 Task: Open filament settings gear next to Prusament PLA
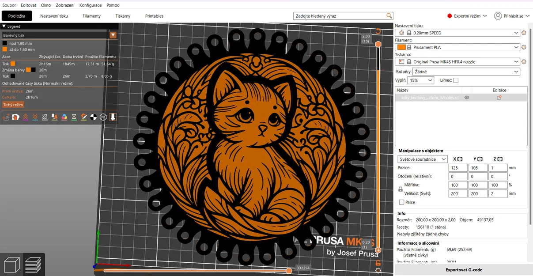(524, 47)
